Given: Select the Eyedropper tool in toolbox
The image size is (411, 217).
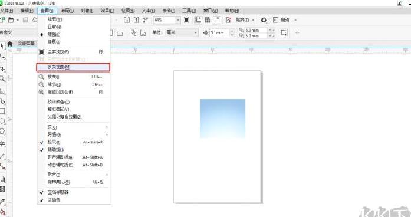Looking at the screenshot, I should point(2,201).
